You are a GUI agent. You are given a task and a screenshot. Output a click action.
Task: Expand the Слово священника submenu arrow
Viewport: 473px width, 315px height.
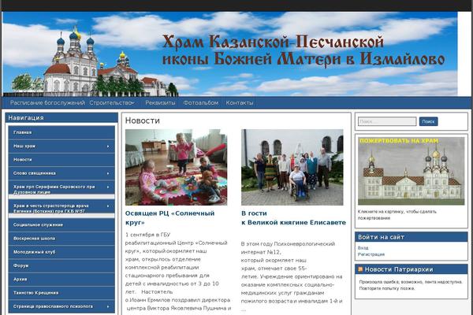[x=108, y=173]
